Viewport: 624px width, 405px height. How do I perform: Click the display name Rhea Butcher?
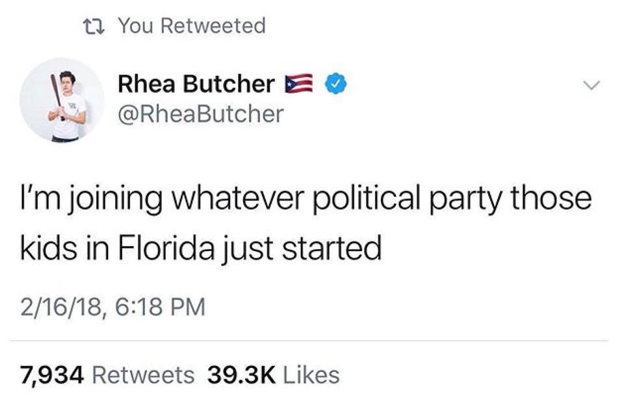[x=196, y=84]
